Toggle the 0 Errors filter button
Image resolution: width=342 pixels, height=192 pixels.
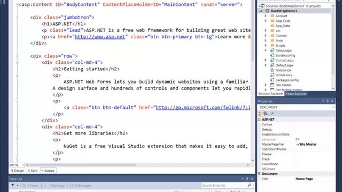30,186
